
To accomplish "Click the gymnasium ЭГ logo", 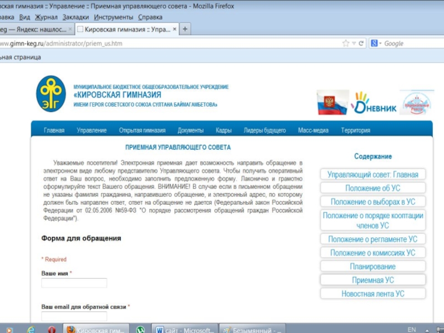I will pyautogui.click(x=51, y=94).
